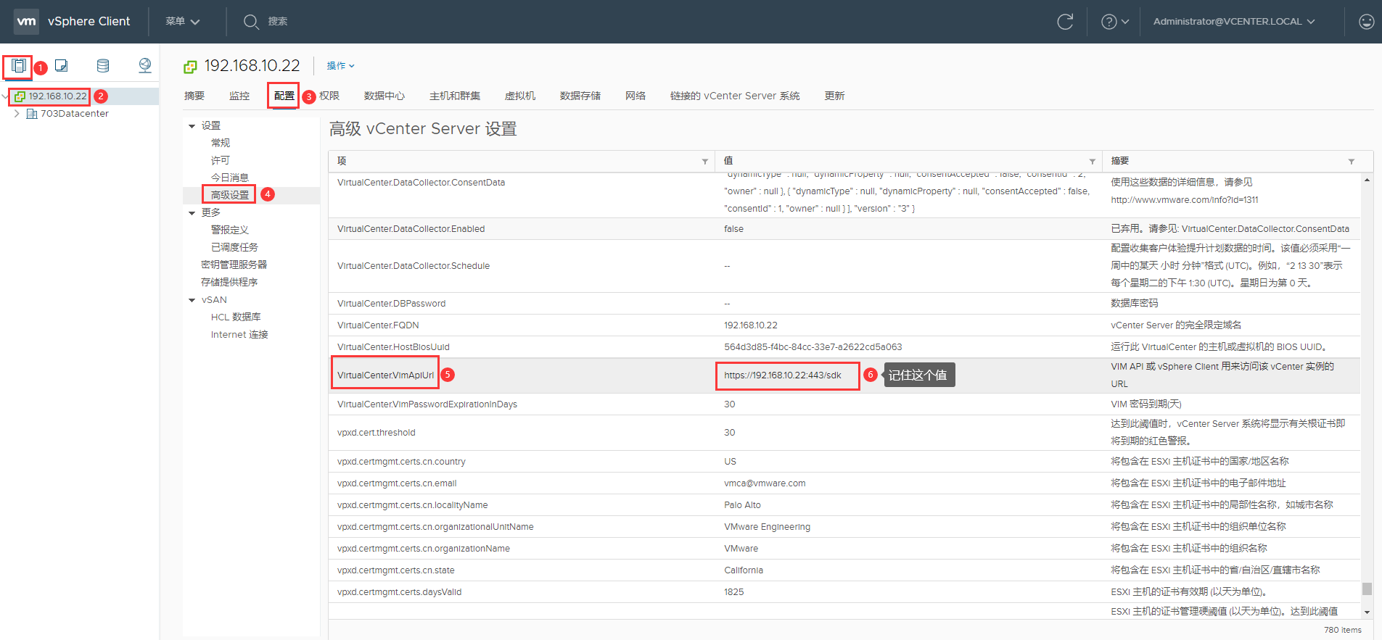Open the help question-mark menu

point(1115,22)
